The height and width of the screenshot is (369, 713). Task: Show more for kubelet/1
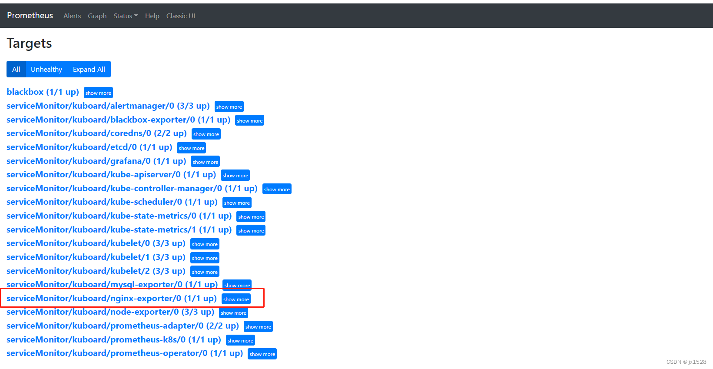click(205, 258)
